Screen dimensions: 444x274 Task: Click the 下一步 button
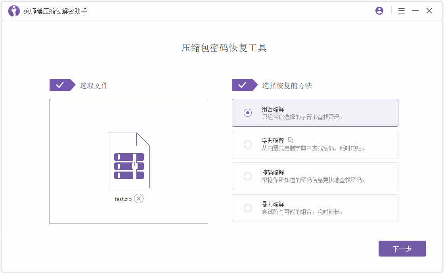(x=402, y=248)
